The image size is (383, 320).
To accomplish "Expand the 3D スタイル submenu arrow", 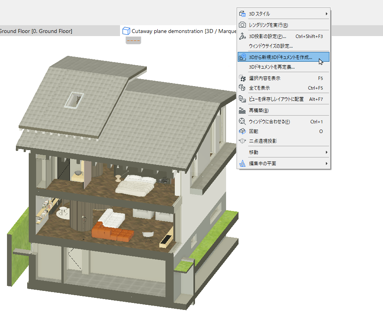I will click(x=327, y=14).
